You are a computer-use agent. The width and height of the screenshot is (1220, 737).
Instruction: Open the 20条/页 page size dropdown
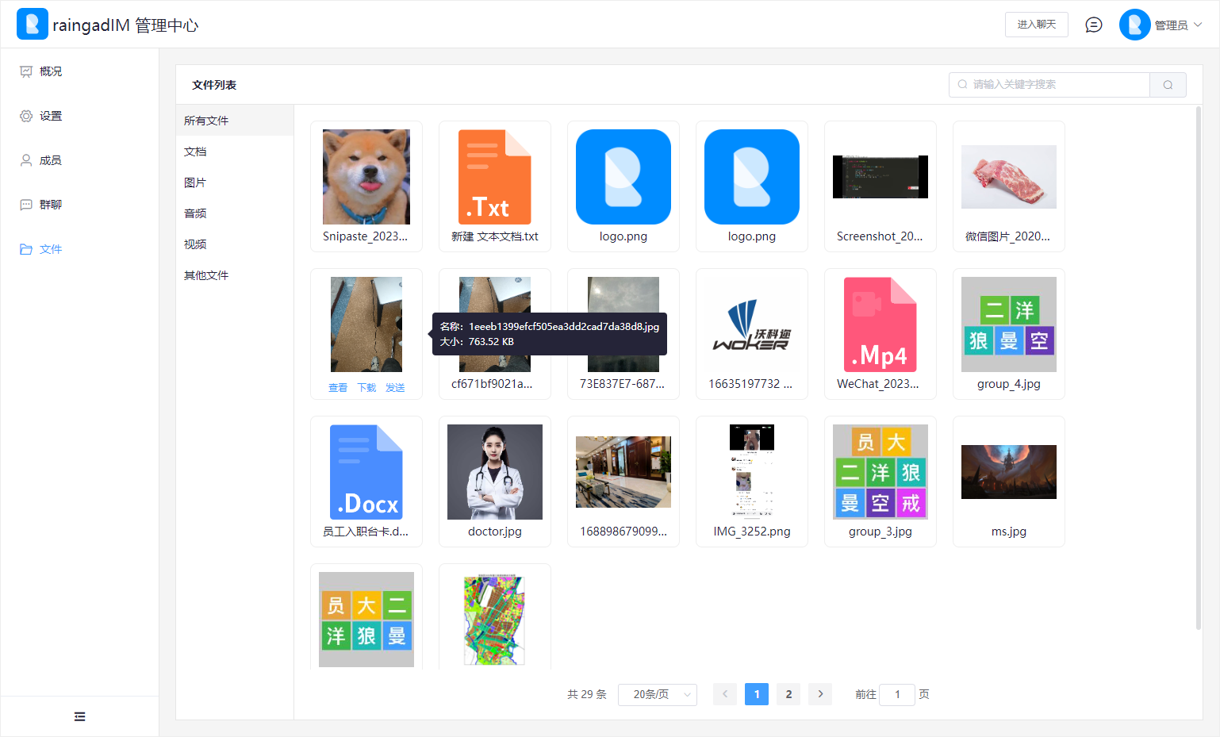click(658, 694)
